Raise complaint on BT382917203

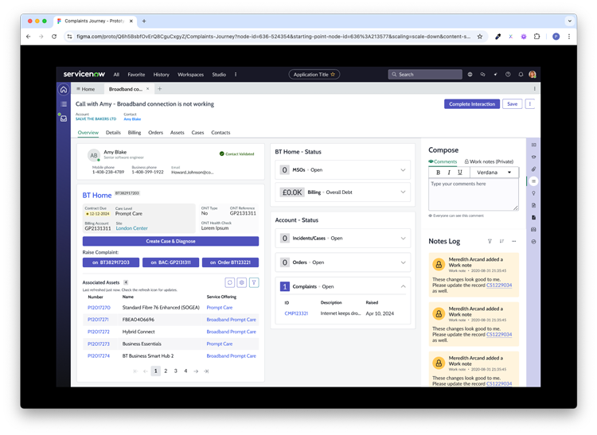[x=111, y=262]
